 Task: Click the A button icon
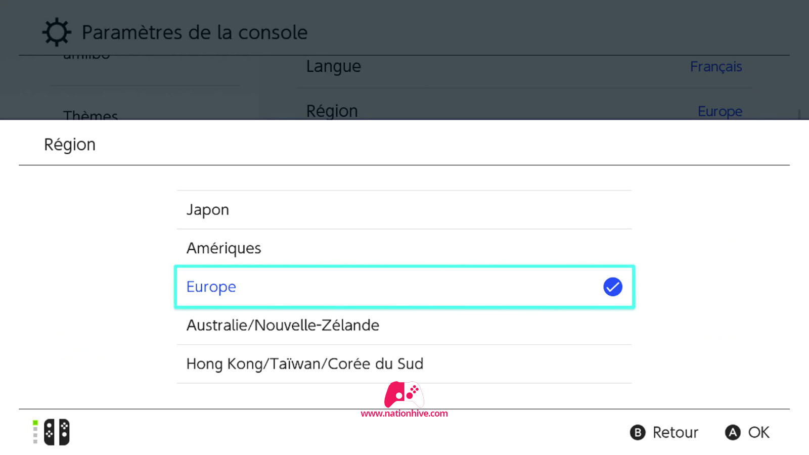point(733,432)
